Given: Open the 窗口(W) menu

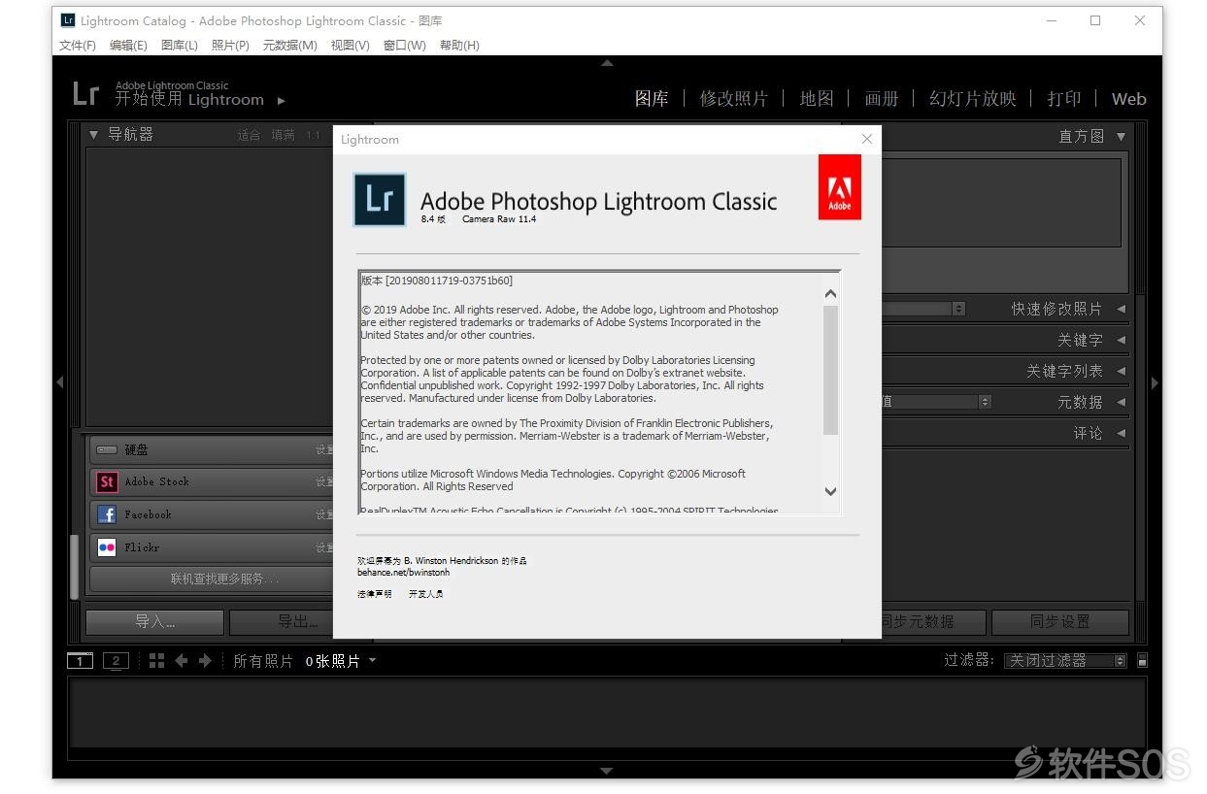Looking at the screenshot, I should pyautogui.click(x=404, y=46).
